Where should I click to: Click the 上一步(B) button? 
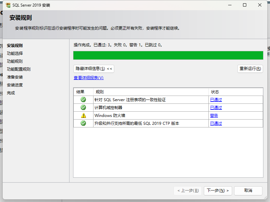[188, 191]
